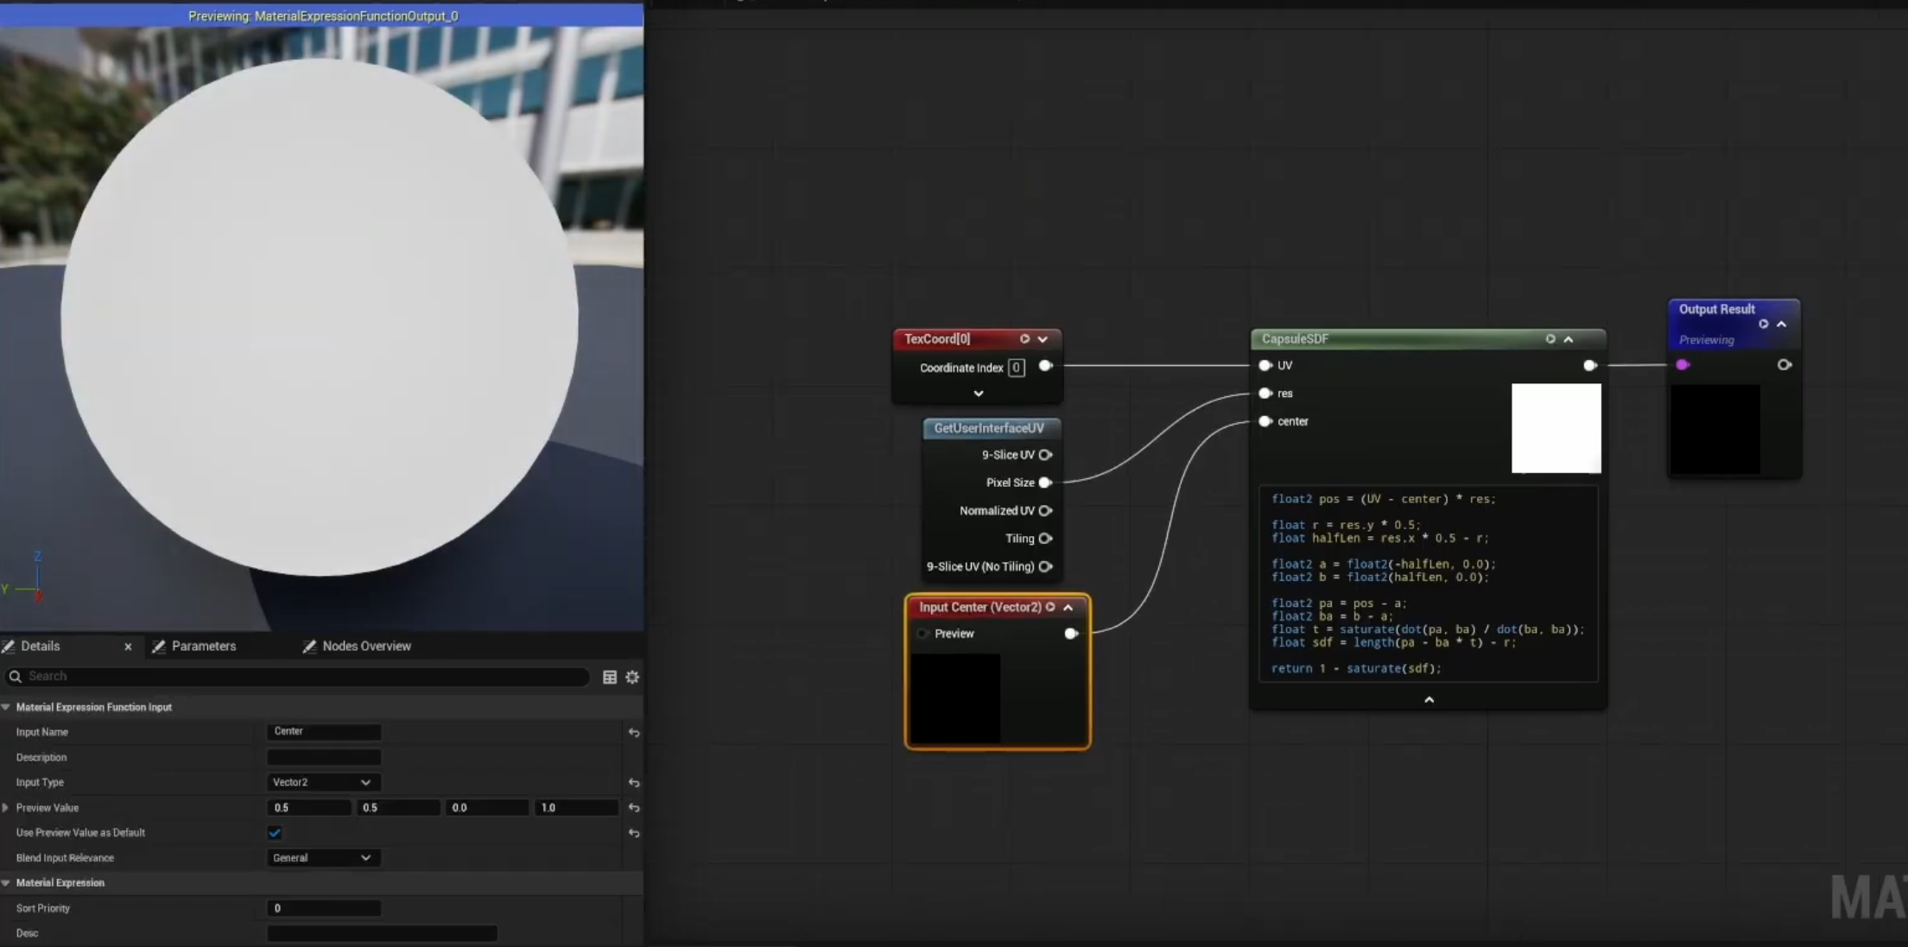Collapse the Output Result node chevron
The height and width of the screenshot is (947, 1908).
pyautogui.click(x=1781, y=325)
